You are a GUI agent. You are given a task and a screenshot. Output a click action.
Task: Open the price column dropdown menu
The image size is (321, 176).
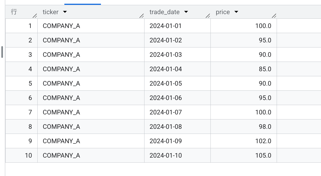[236, 12]
